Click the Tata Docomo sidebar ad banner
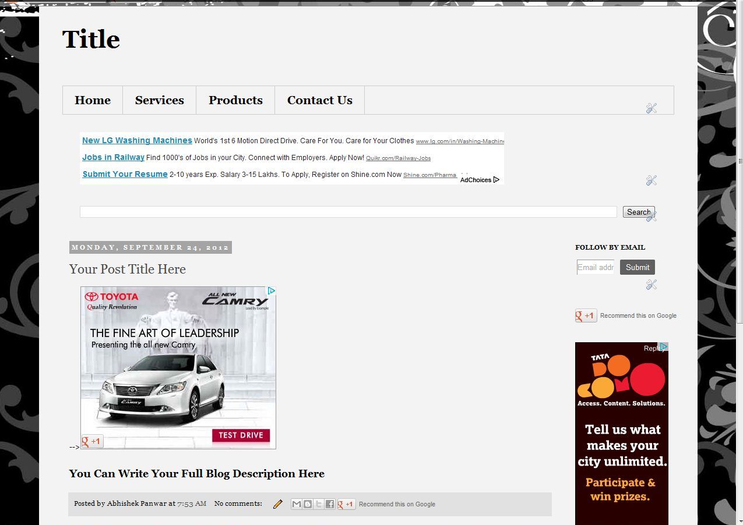743x525 pixels. click(622, 434)
